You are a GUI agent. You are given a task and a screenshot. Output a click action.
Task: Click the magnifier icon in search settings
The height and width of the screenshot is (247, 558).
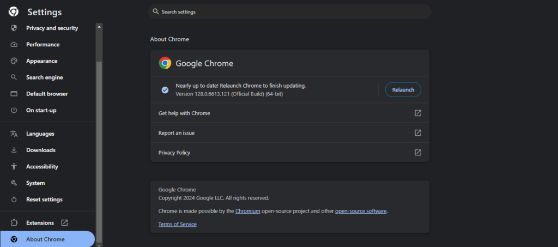pos(155,11)
